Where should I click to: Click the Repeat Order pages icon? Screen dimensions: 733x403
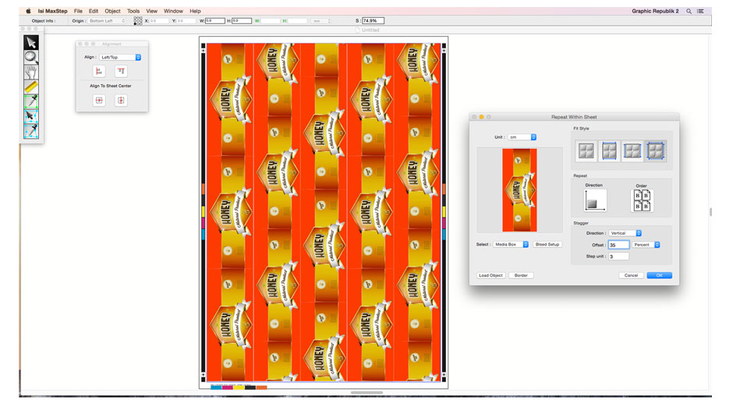pyautogui.click(x=642, y=200)
